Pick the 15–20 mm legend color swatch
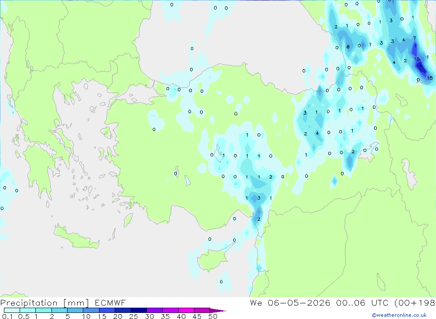The image size is (436, 319). coord(107,310)
